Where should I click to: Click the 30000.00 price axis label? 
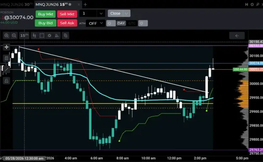[256, 84]
